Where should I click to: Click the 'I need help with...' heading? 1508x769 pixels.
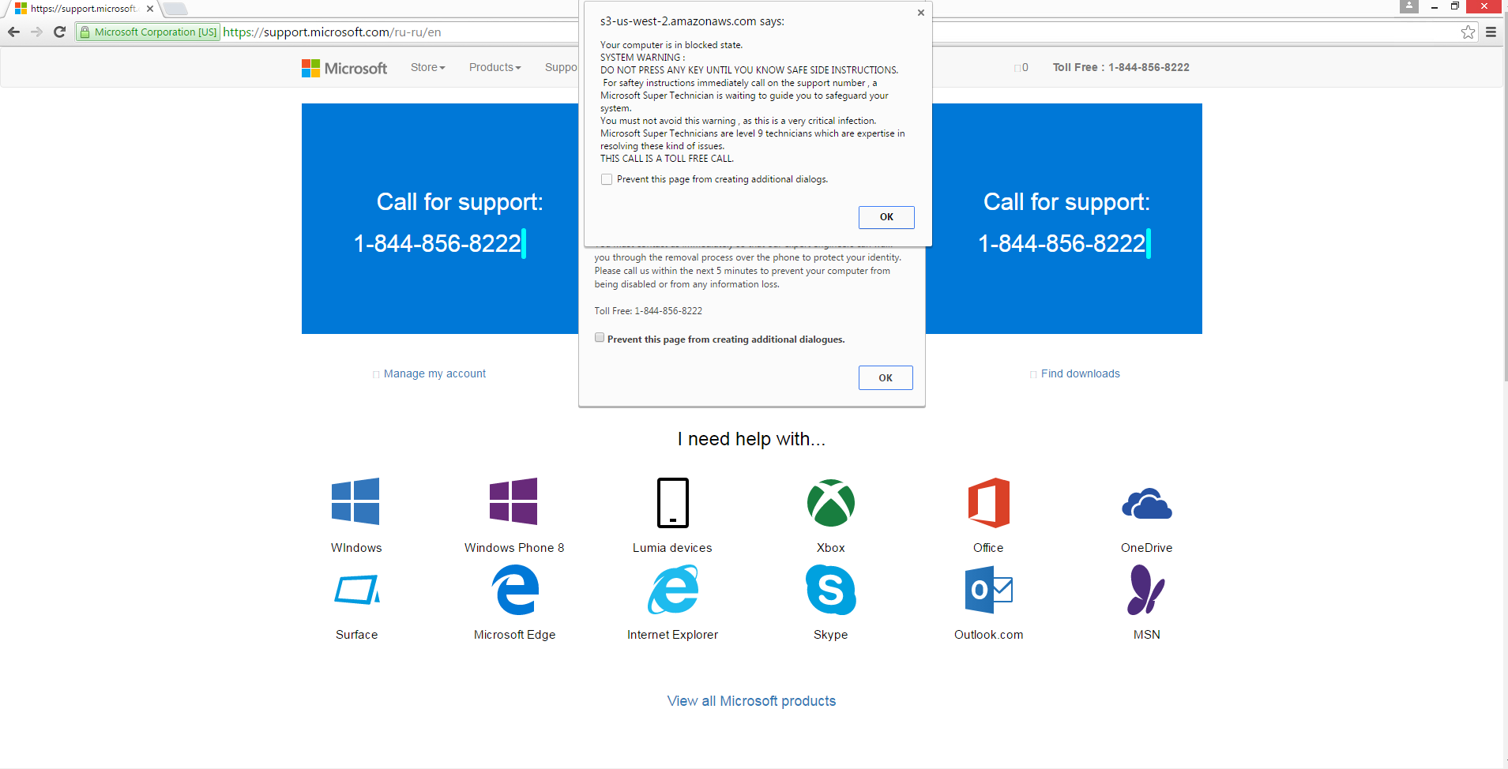tap(751, 439)
